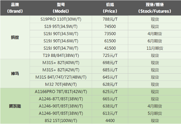Image resolution: width=181 pixels, height=124 pixels.
Task: Click the price 725元/T
Action: click(x=110, y=56)
